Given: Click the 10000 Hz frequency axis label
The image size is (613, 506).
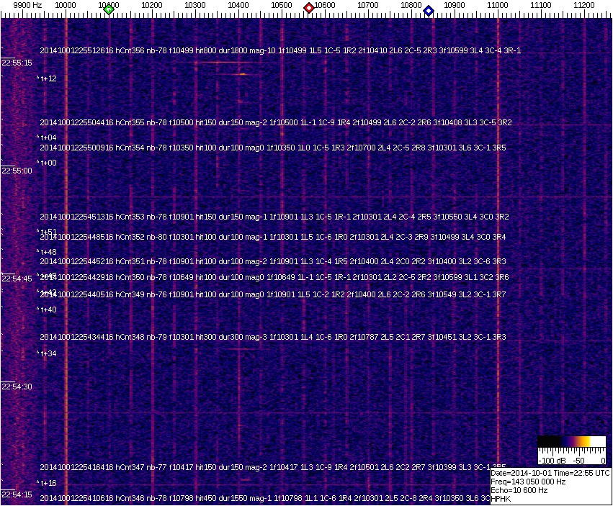Looking at the screenshot, I should pos(66,5).
